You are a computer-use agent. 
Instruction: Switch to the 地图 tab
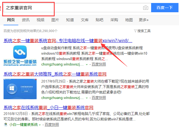point(129,20)
